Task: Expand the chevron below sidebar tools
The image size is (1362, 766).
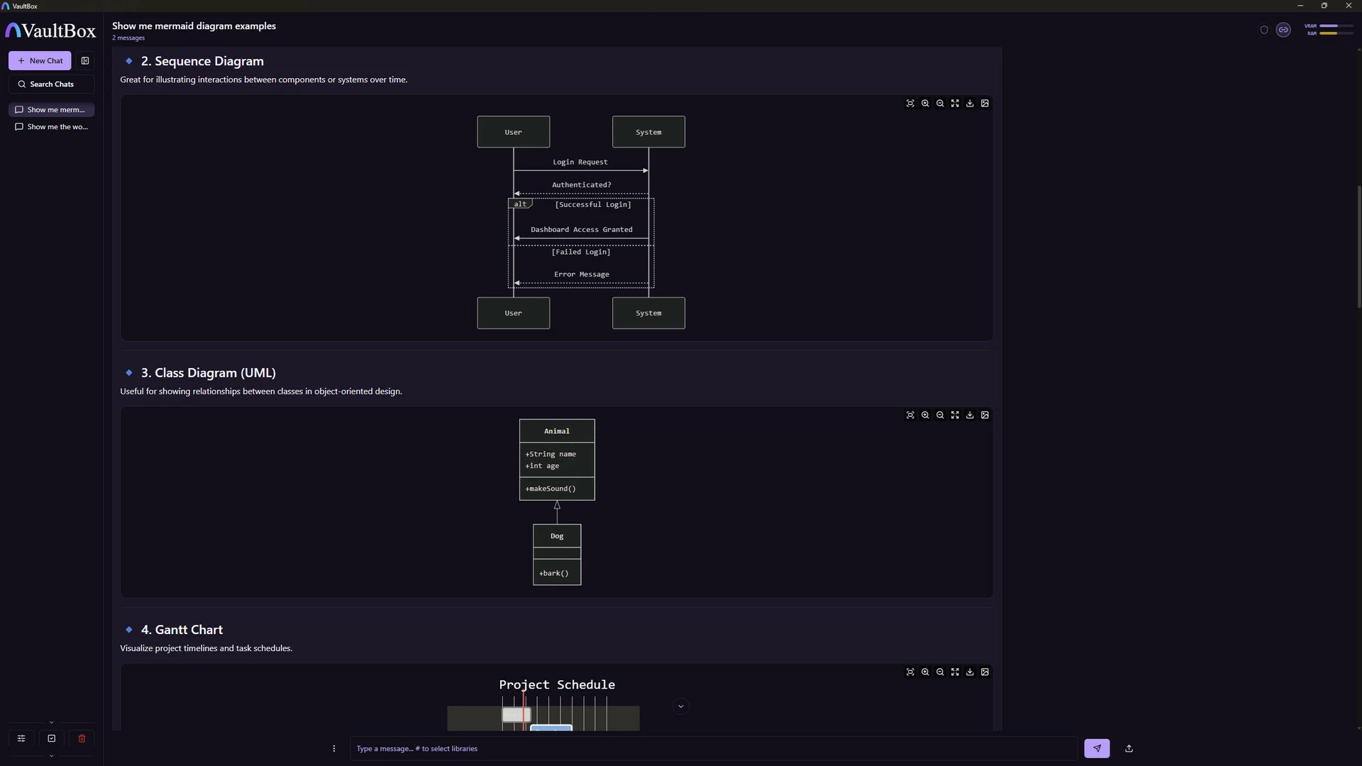Action: pos(51,756)
